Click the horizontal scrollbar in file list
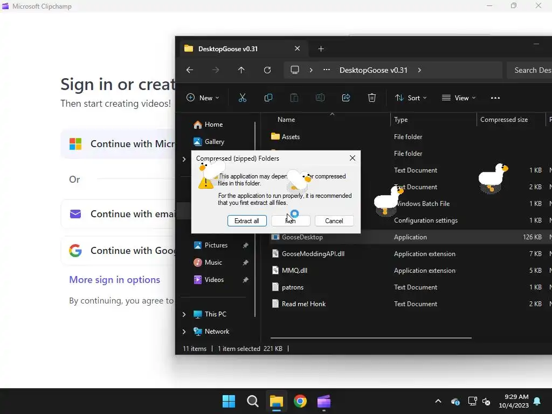This screenshot has height=414, width=552. 371,337
